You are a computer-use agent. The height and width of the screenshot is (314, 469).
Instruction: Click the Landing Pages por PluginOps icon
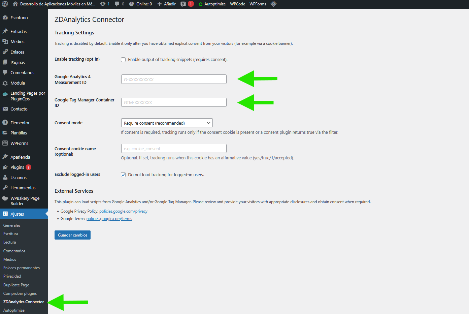click(5, 94)
